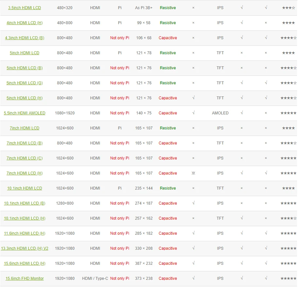Open the 15.6inch HDMI LCD (H) link

pyautogui.click(x=25, y=263)
